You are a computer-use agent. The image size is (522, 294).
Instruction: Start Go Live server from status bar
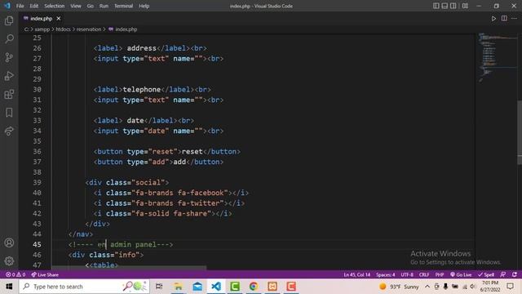pyautogui.click(x=461, y=274)
